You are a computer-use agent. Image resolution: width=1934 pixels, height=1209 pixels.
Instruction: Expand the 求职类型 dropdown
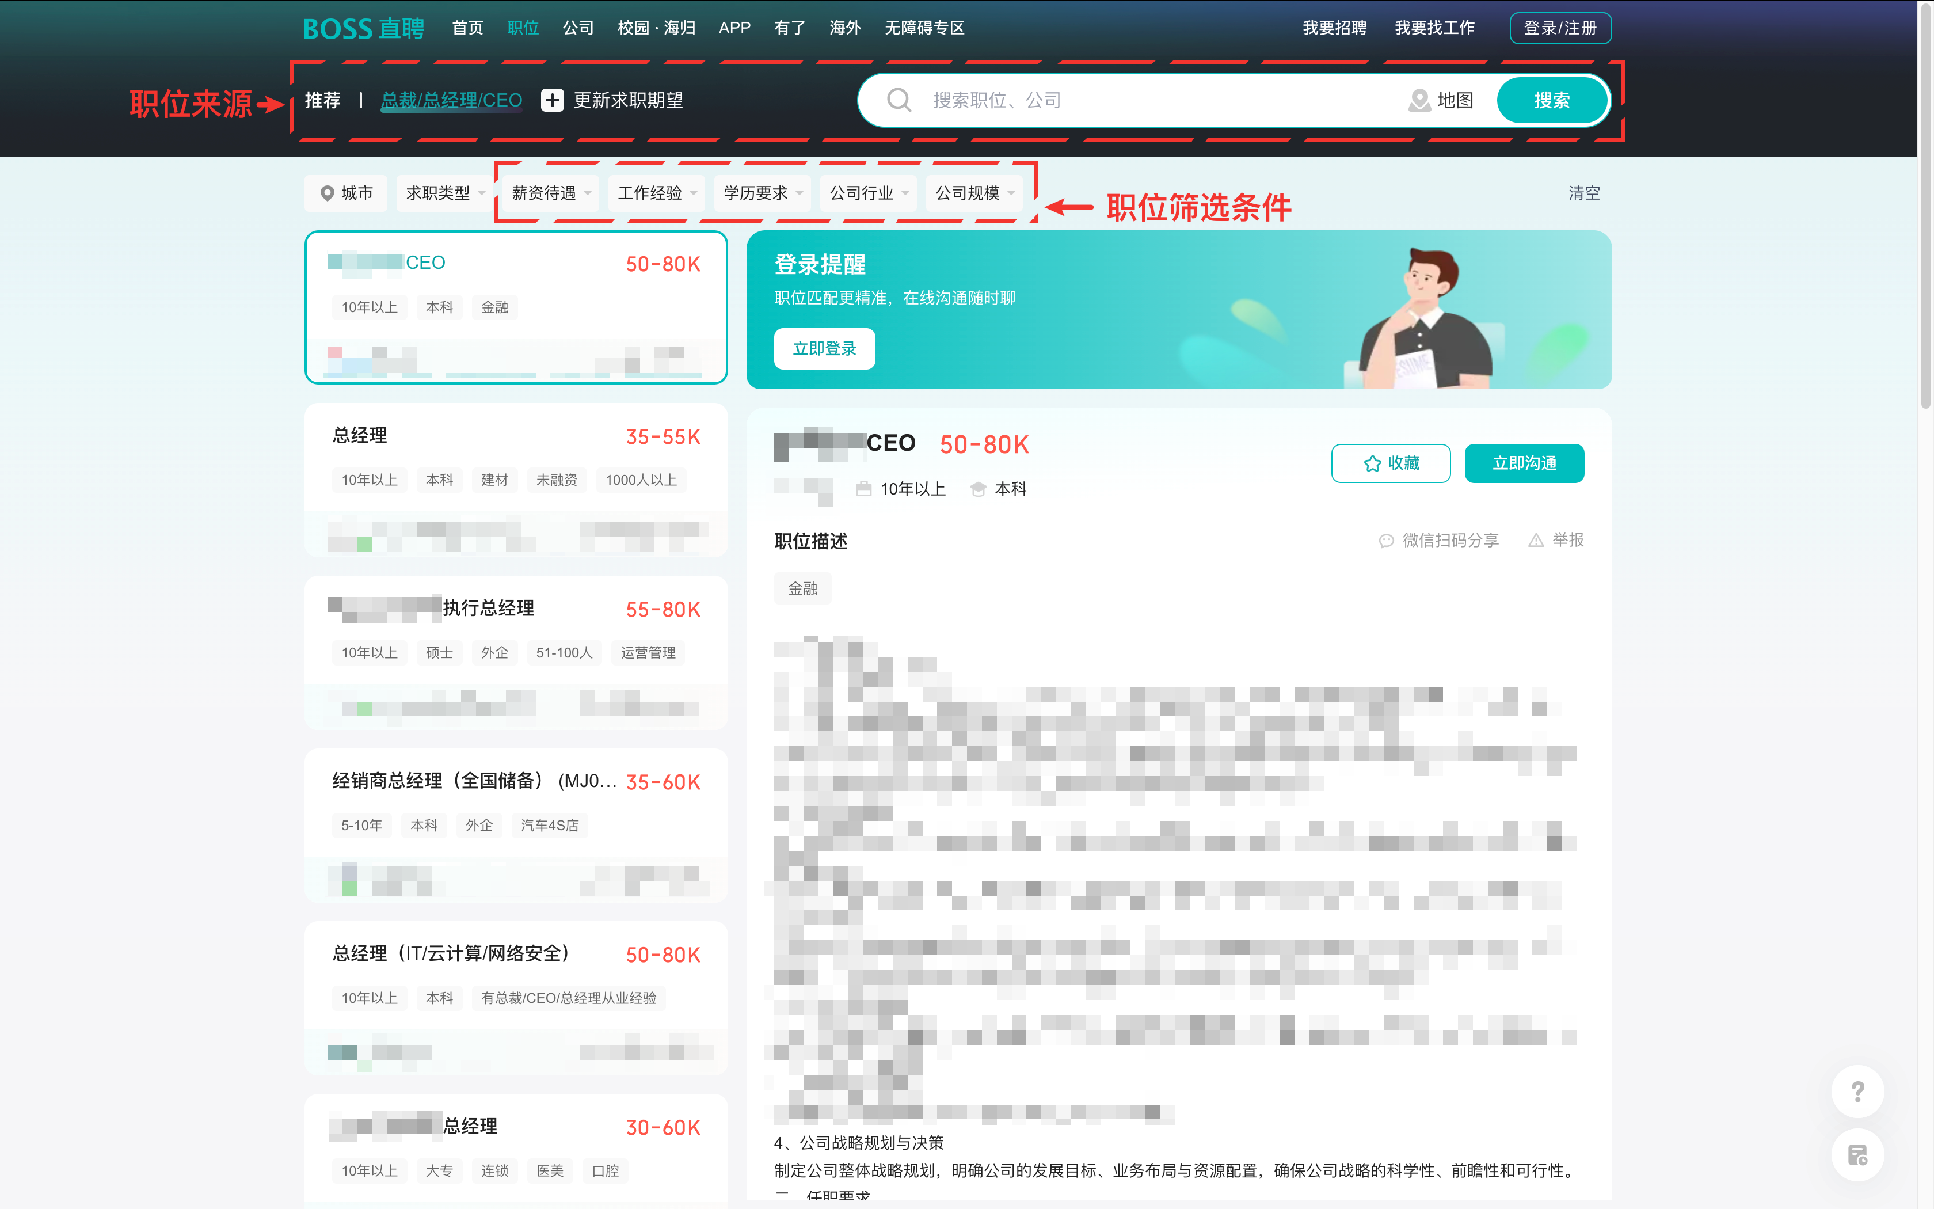click(x=445, y=193)
